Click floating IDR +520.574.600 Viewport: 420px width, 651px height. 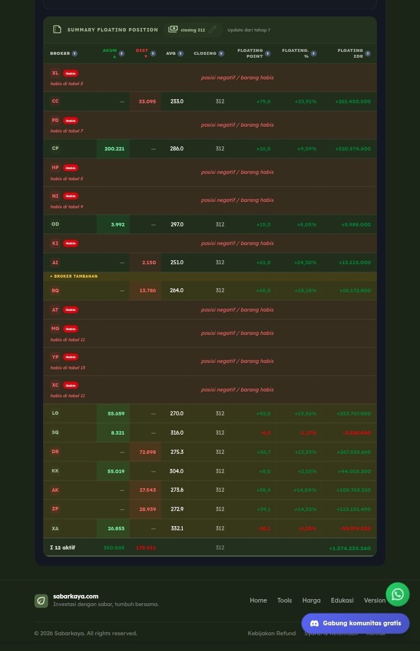tap(353, 149)
